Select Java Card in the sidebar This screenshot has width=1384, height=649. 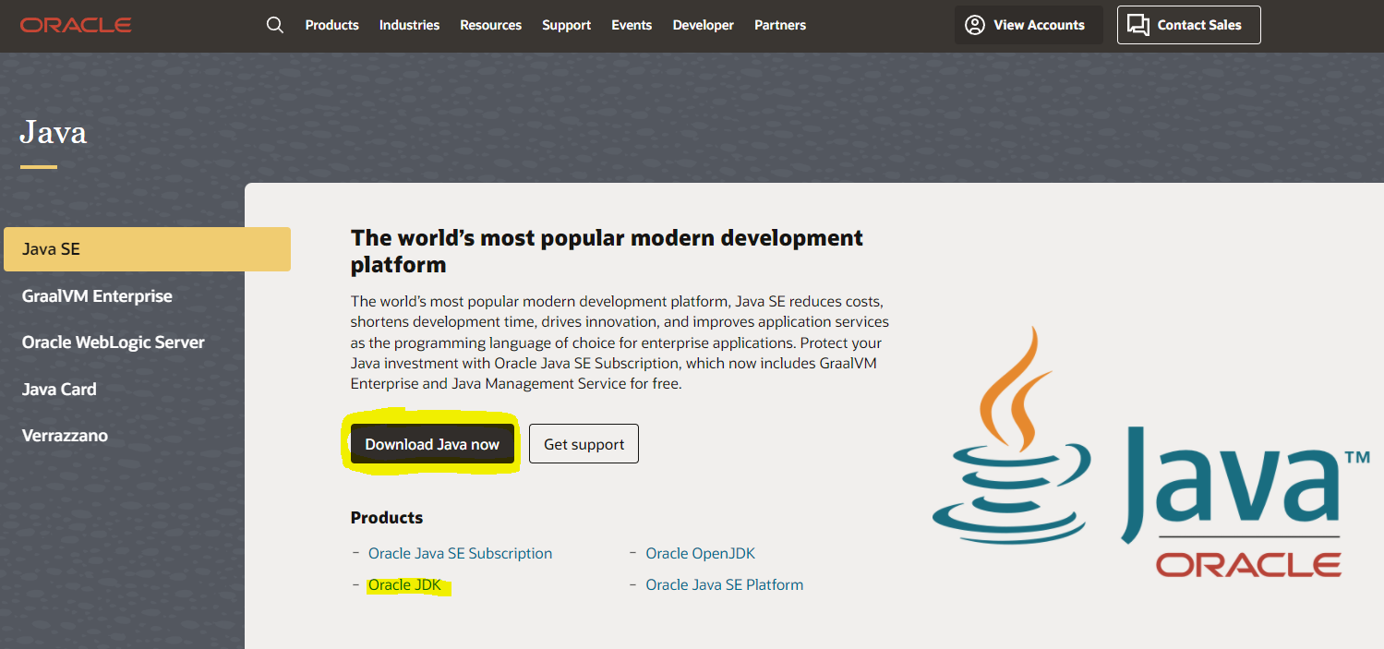point(59,389)
